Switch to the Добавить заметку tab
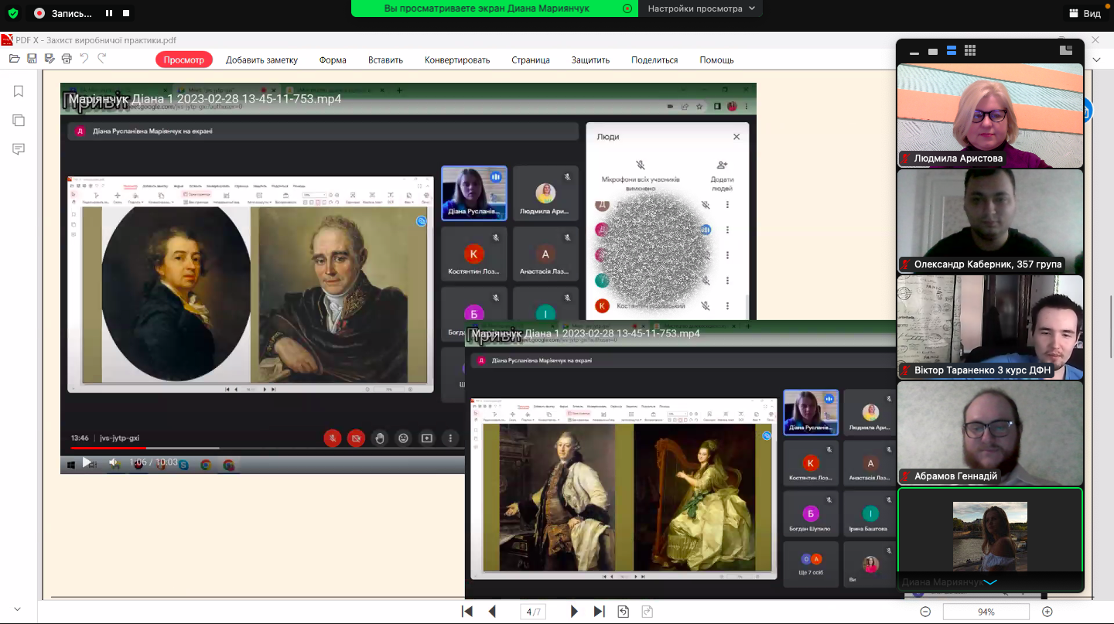Image resolution: width=1114 pixels, height=624 pixels. tap(261, 60)
